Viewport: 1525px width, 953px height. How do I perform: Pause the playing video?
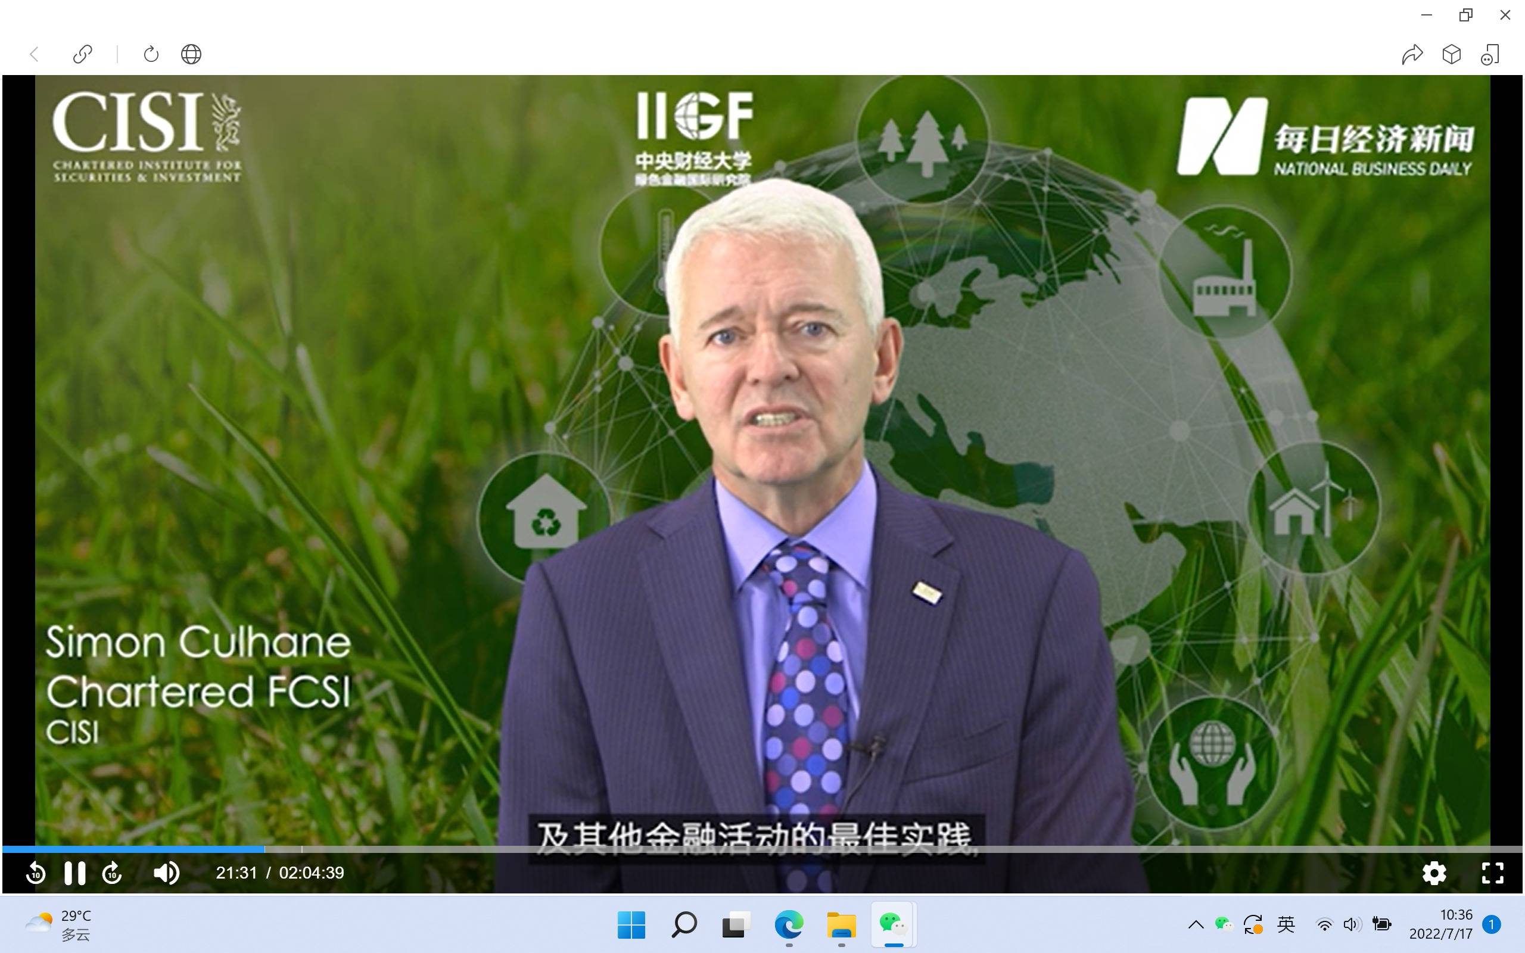[x=74, y=873]
